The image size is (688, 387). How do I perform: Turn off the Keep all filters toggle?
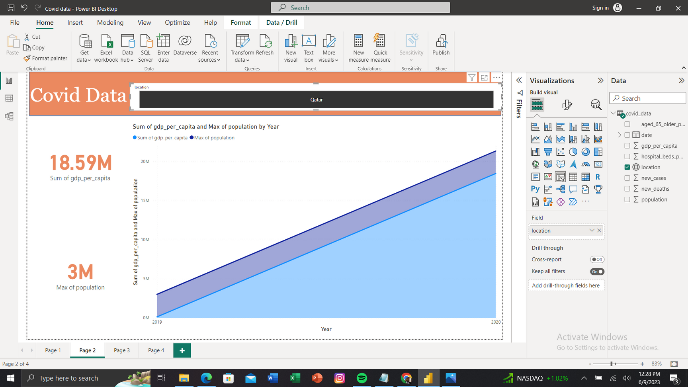tap(597, 272)
